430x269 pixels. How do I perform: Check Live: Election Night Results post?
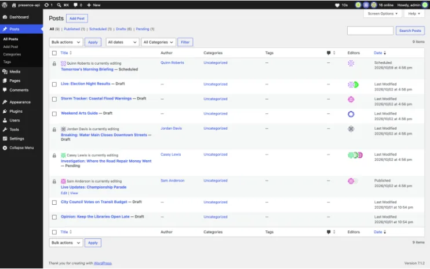click(54, 84)
